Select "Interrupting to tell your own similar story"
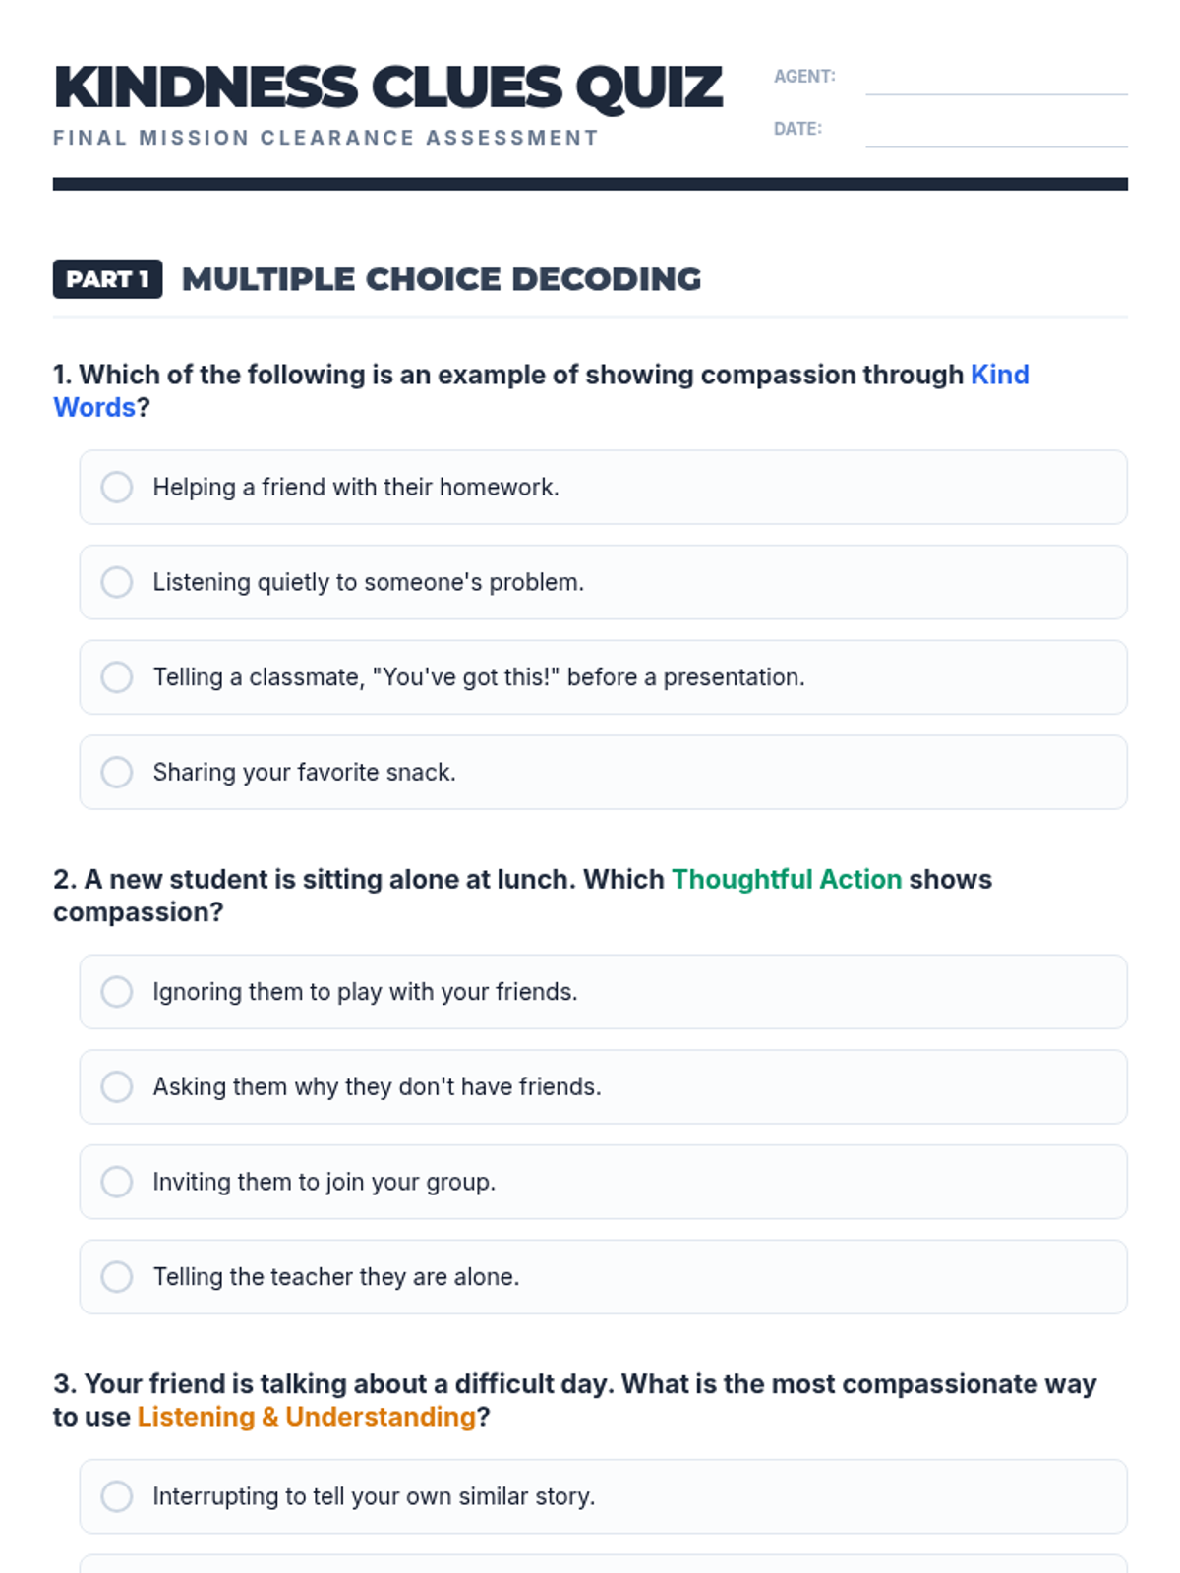 117,1496
